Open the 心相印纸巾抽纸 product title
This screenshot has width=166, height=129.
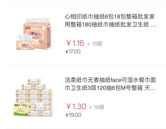(110, 21)
